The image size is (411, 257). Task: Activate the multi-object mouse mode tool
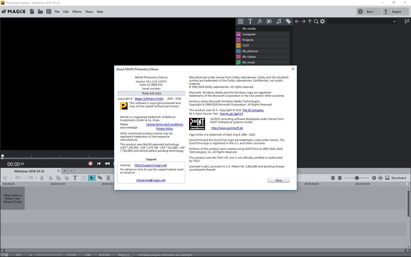(x=100, y=178)
